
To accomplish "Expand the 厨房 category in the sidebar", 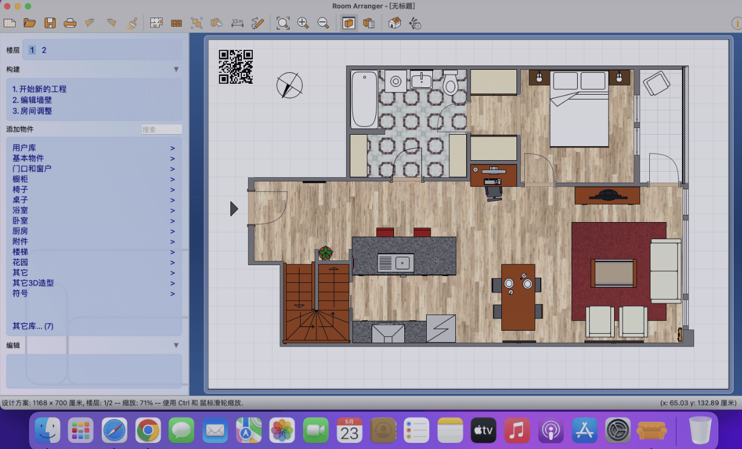I will click(21, 231).
